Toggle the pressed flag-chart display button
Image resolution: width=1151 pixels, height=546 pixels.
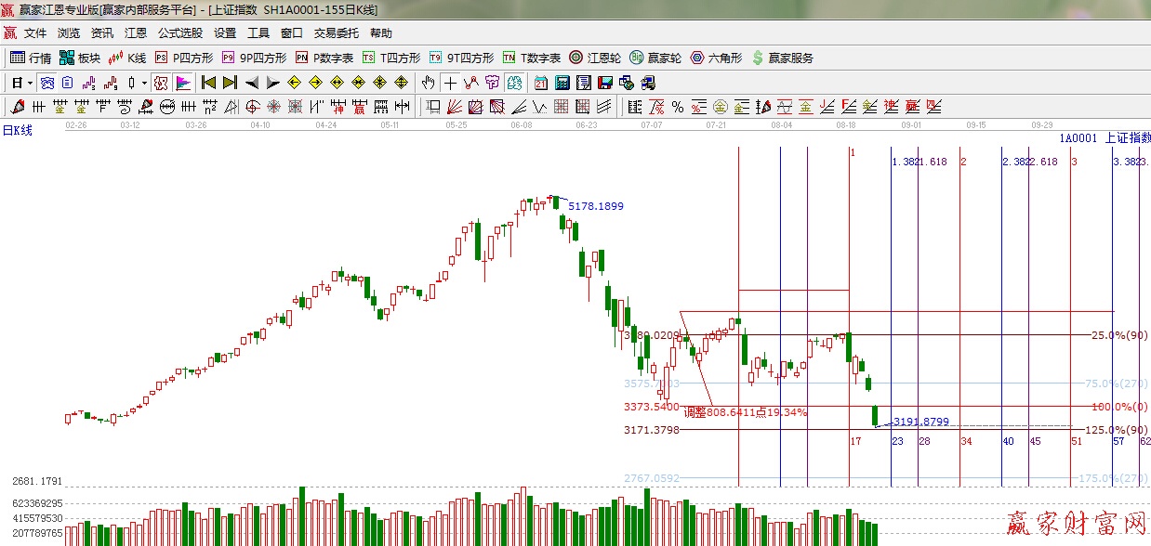[x=182, y=83]
